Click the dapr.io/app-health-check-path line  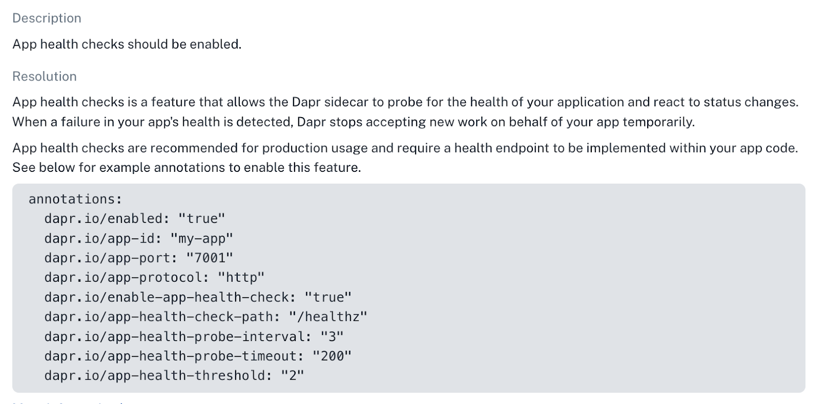[x=206, y=317]
